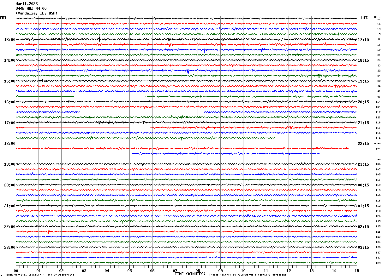Select the 03:15 UTC time label
382x279 pixels.
coord(363,248)
